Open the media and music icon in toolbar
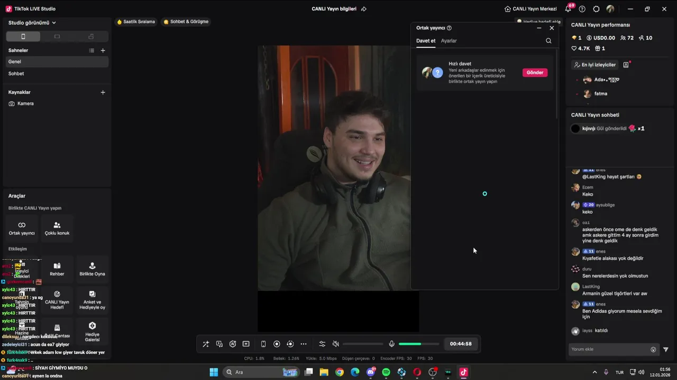Viewport: 677px width, 380px height. click(219, 344)
